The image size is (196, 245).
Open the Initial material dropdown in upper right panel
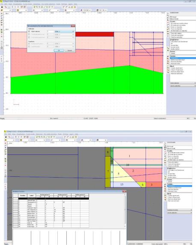(x=183, y=83)
